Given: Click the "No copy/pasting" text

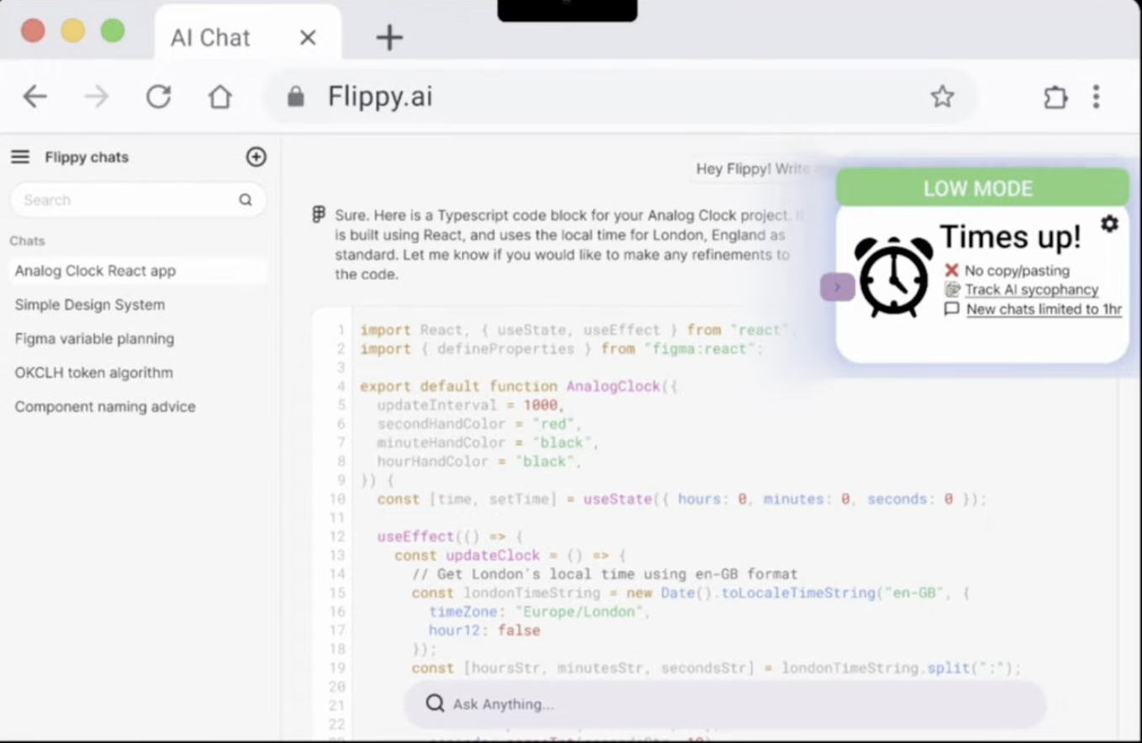Looking at the screenshot, I should tap(1018, 271).
